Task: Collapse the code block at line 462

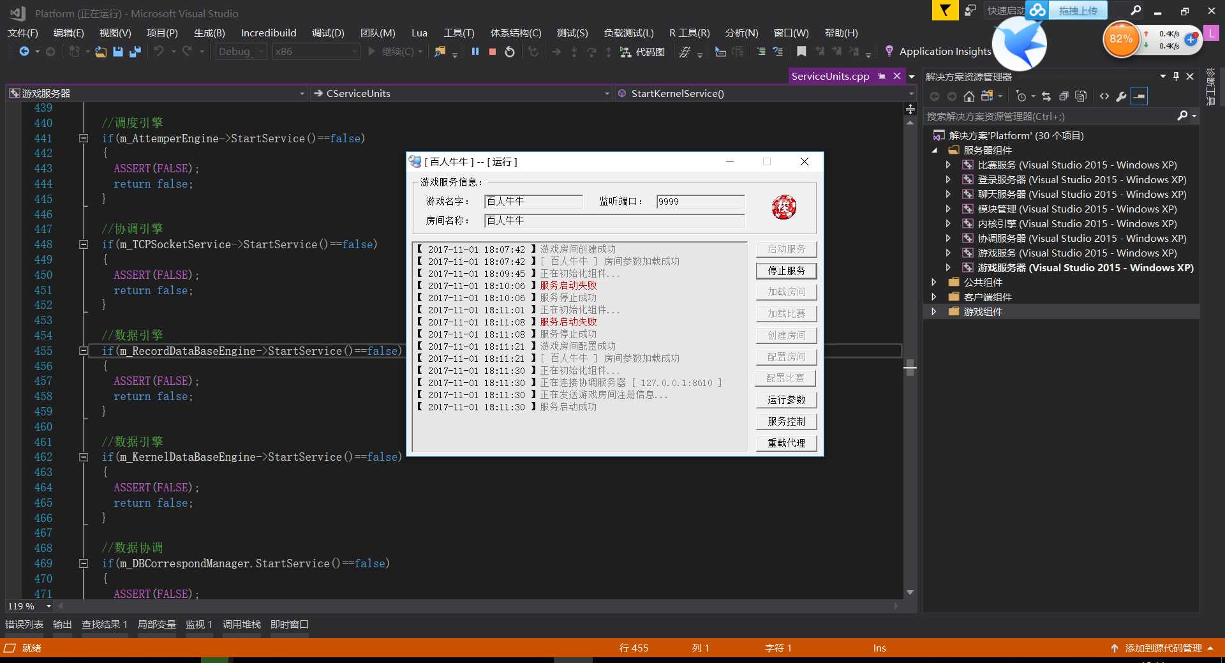Action: [x=83, y=457]
